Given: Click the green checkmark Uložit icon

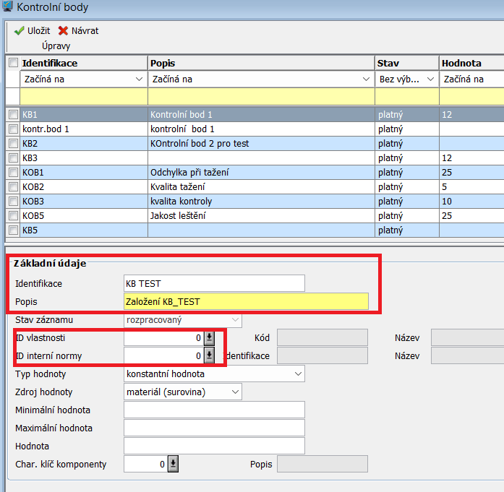Looking at the screenshot, I should click(x=19, y=31).
